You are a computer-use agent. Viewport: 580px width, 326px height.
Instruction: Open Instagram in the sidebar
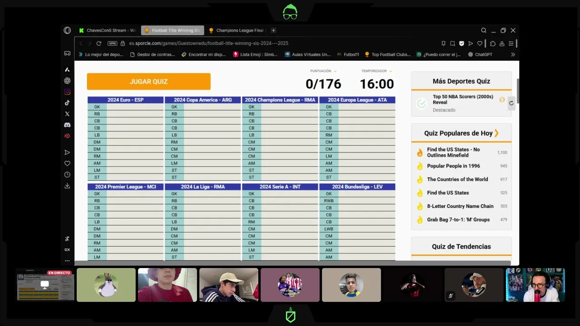click(67, 92)
